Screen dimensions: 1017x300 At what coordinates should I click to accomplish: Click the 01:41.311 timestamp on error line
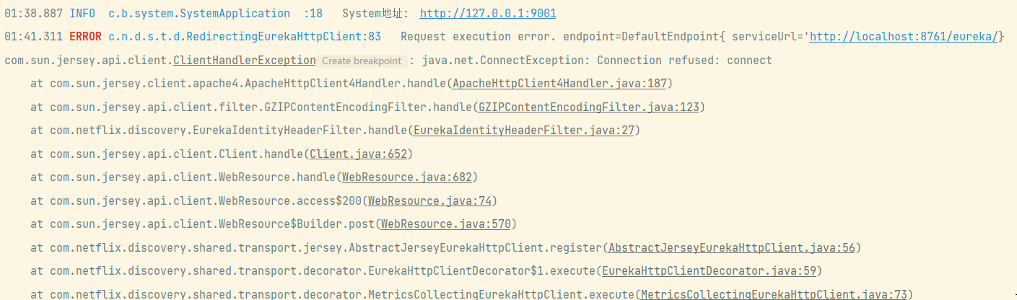(x=33, y=37)
